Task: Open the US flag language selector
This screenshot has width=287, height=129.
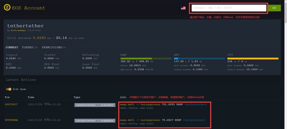Action: (183, 8)
